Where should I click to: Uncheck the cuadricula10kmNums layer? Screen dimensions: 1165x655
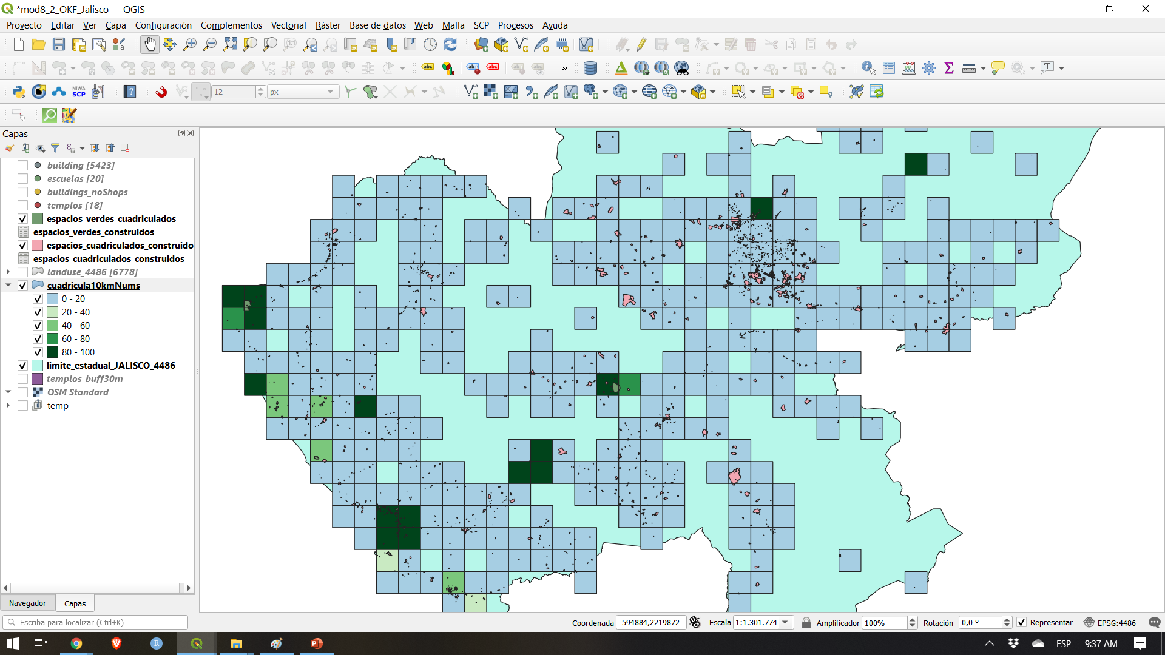coord(23,285)
